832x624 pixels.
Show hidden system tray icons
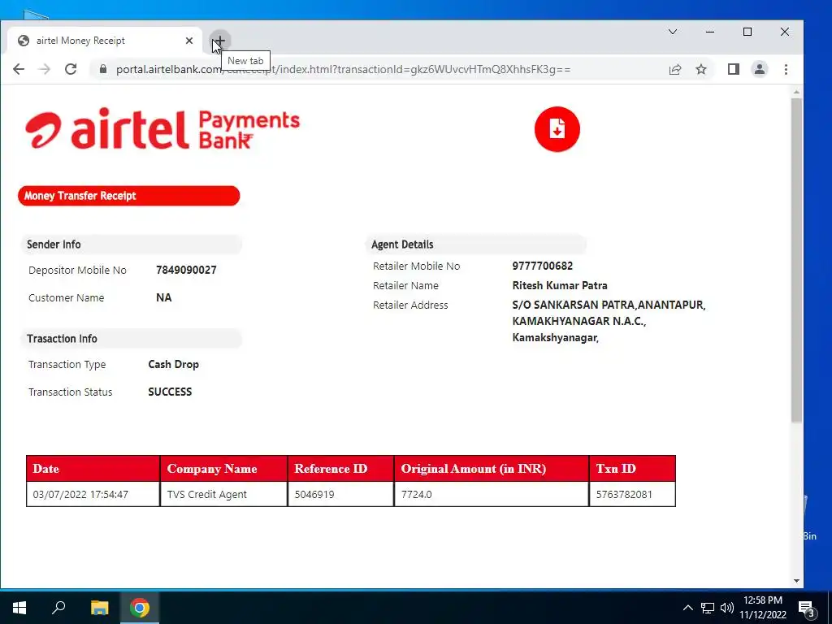coord(687,608)
